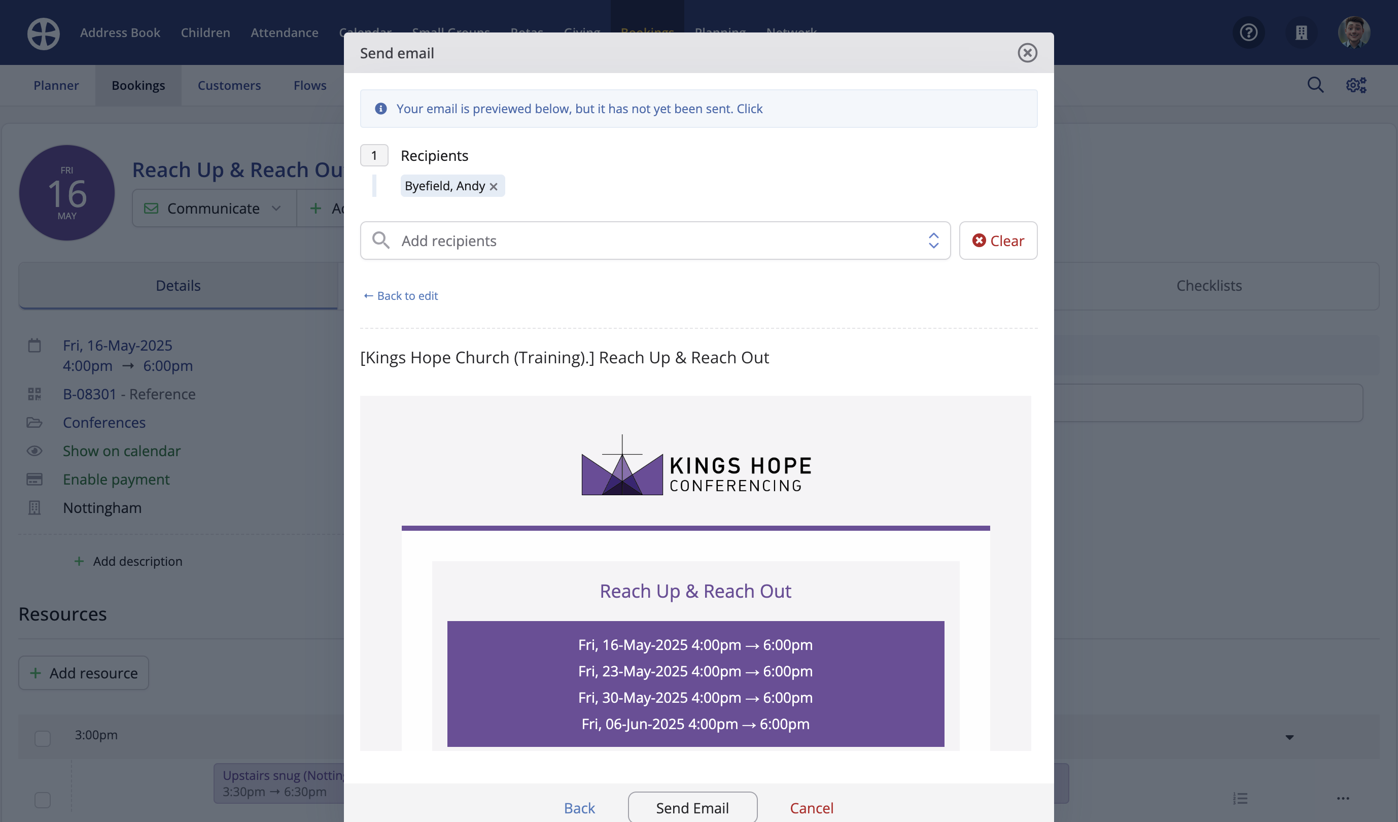The image size is (1398, 822).
Task: Click the folder icon beside Conferences
Action: pyautogui.click(x=34, y=422)
